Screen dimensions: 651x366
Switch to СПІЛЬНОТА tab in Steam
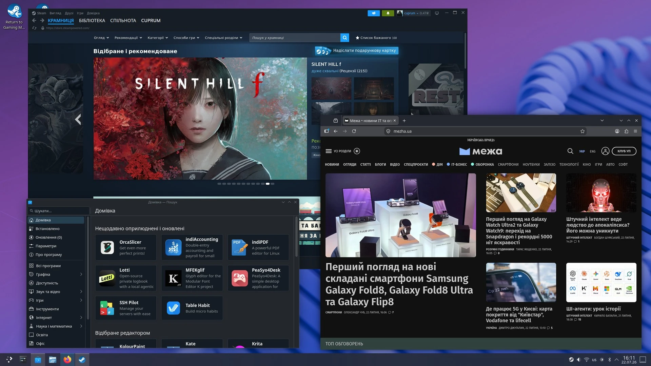pyautogui.click(x=123, y=21)
